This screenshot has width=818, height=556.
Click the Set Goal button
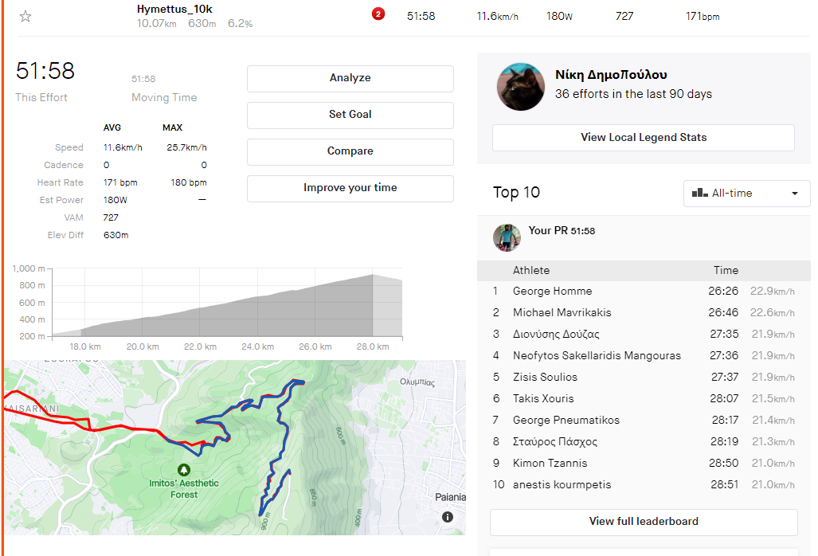[350, 115]
